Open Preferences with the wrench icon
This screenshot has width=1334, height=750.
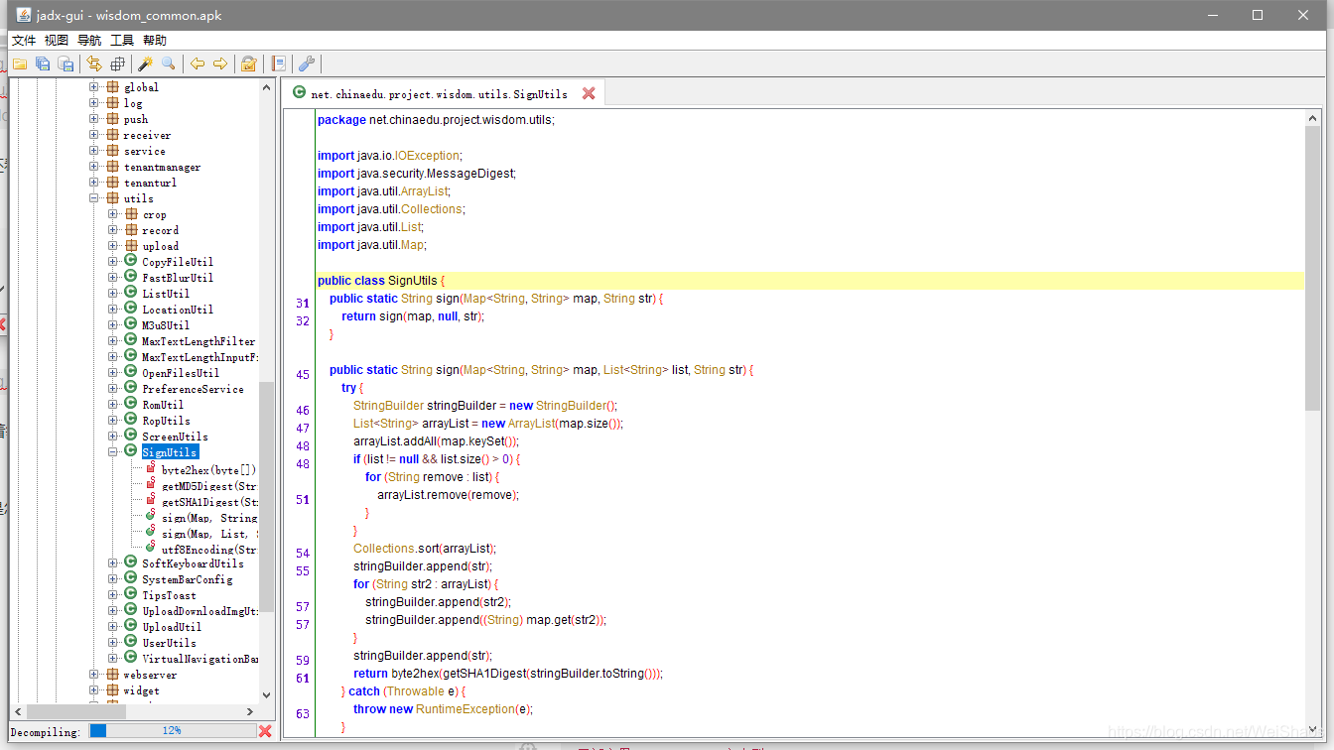point(307,63)
